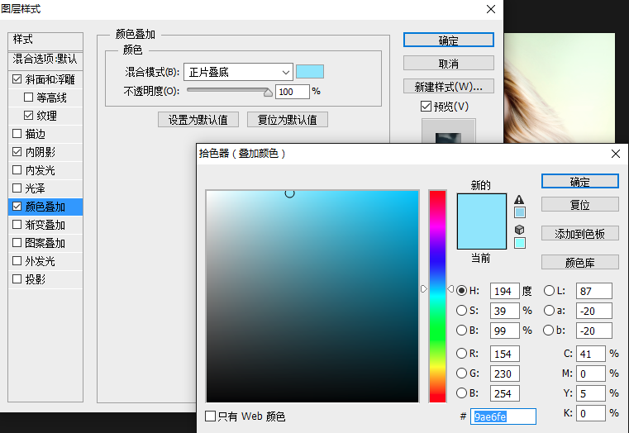Toggle the 斜面和浮雕 checkbox
Image resolution: width=629 pixels, height=433 pixels.
click(17, 79)
